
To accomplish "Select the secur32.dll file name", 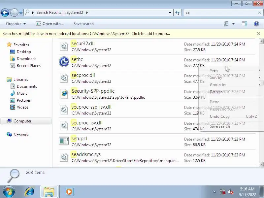I will (83, 44).
